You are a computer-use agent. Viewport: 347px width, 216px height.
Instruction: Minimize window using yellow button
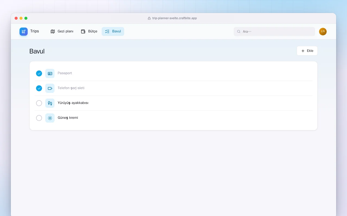click(21, 18)
